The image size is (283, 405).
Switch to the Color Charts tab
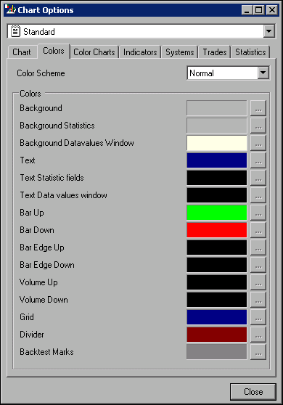[94, 52]
